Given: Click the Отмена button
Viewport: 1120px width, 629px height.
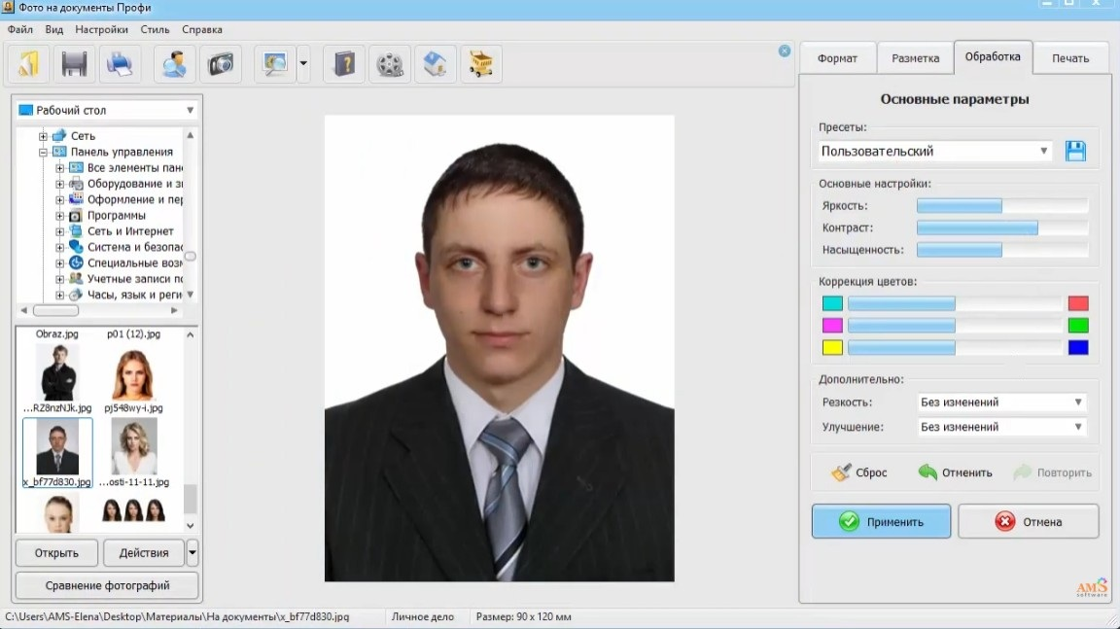Looking at the screenshot, I should (x=1028, y=522).
